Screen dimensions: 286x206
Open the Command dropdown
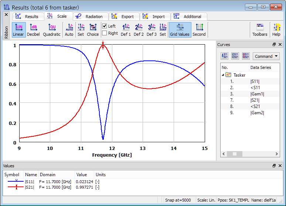pyautogui.click(x=266, y=56)
